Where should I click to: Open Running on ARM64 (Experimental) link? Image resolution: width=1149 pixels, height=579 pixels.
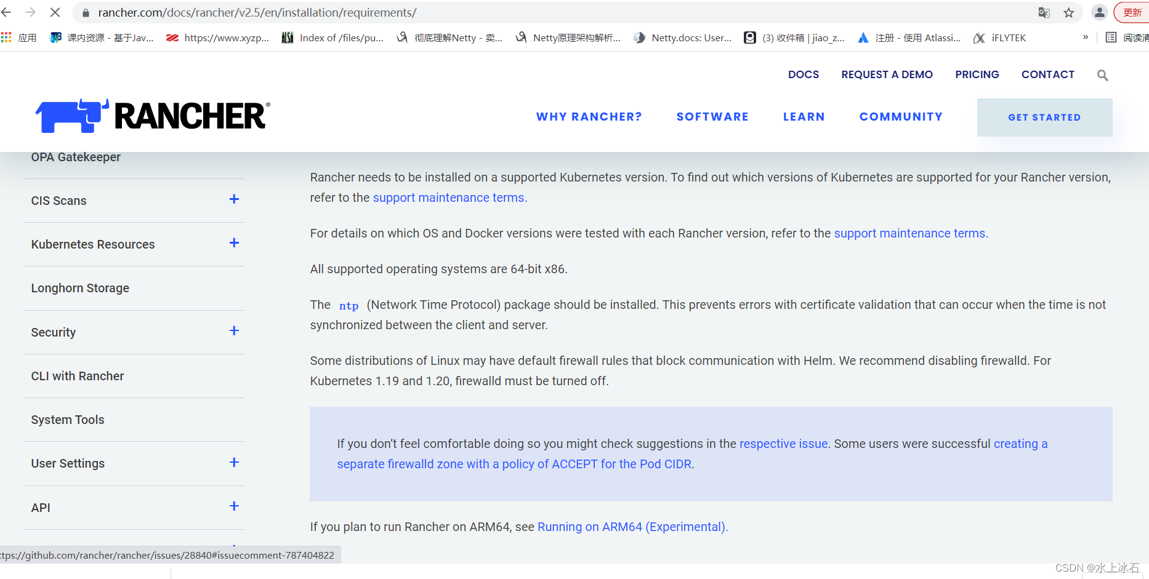pyautogui.click(x=631, y=527)
